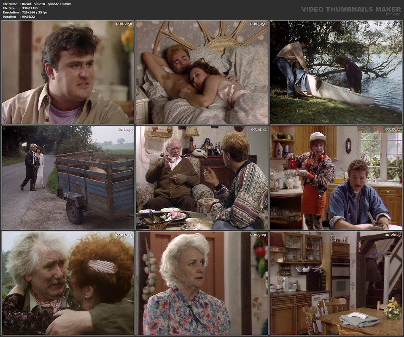The width and height of the screenshot is (404, 337).
Task: Select the bedroom thumbnail at 00:05:52
Action: coord(202,72)
